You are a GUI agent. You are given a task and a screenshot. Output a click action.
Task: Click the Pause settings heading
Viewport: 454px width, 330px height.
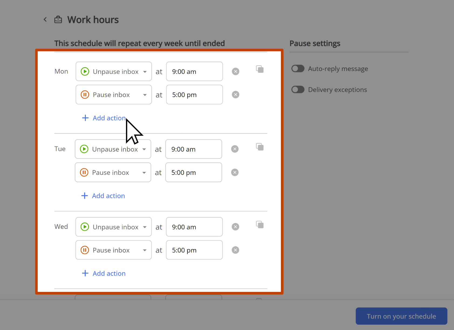point(315,43)
